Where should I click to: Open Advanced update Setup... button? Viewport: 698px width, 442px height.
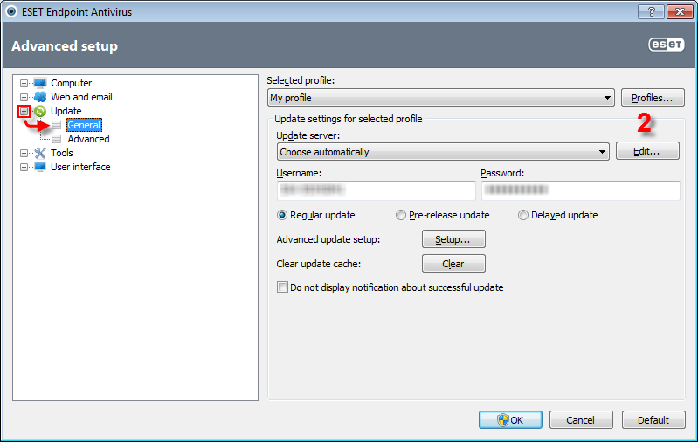(x=453, y=239)
